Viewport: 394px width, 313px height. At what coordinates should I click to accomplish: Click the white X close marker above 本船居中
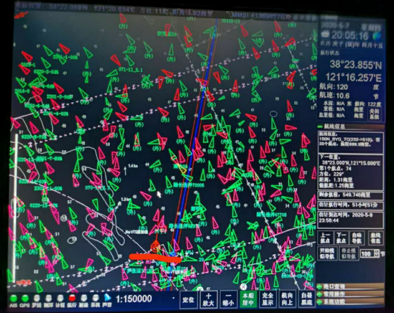[243, 287]
